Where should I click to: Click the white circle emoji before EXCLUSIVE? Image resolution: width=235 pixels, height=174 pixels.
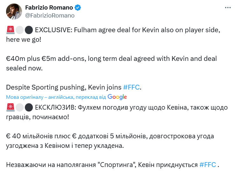point(19,30)
